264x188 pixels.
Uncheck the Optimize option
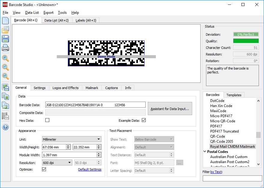[x=44, y=169]
